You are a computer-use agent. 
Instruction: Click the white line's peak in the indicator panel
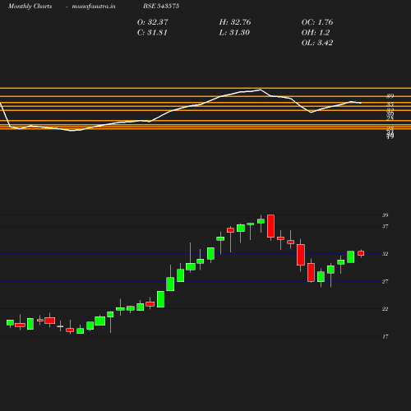pyautogui.click(x=260, y=90)
